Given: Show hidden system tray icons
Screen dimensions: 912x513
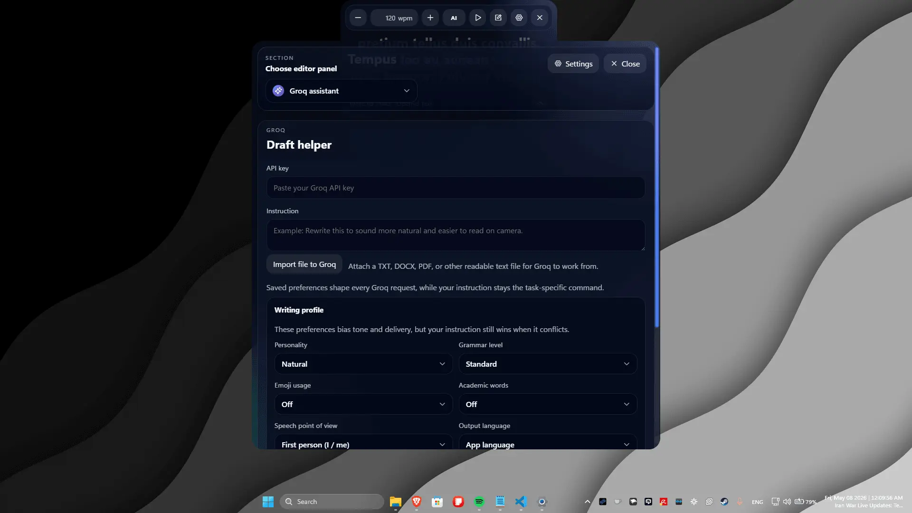Looking at the screenshot, I should (x=588, y=502).
